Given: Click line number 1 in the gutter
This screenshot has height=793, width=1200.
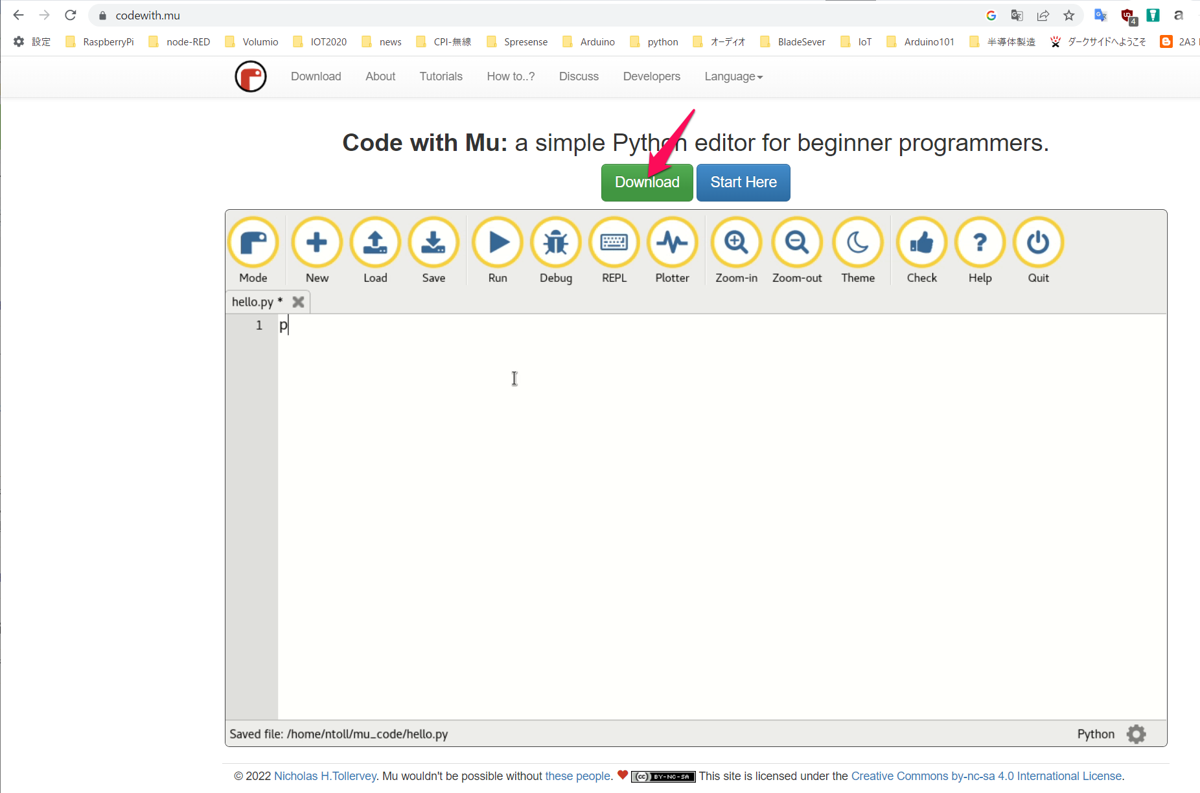Looking at the screenshot, I should (259, 325).
